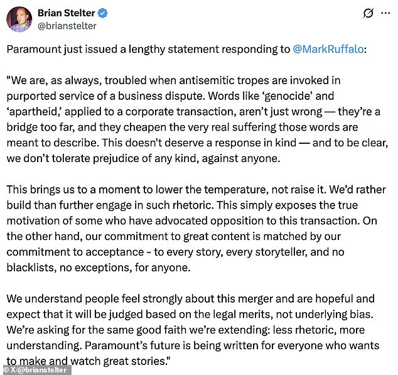Image resolution: width=398 pixels, height=375 pixels.
Task: Open the three-dot more options menu
Action: [385, 13]
